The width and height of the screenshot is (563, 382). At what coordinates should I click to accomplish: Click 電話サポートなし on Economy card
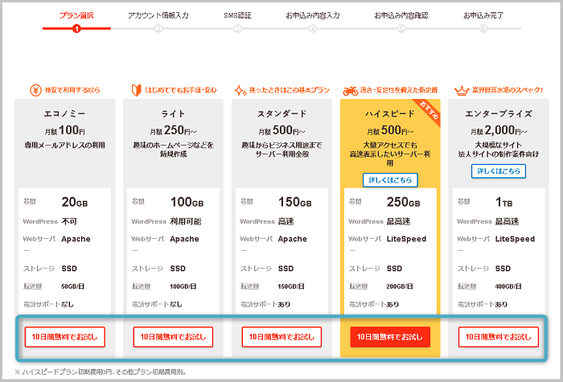pyautogui.click(x=48, y=305)
